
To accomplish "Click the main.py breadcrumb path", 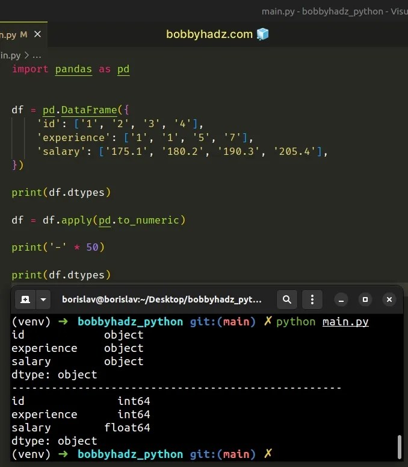I will [x=10, y=55].
